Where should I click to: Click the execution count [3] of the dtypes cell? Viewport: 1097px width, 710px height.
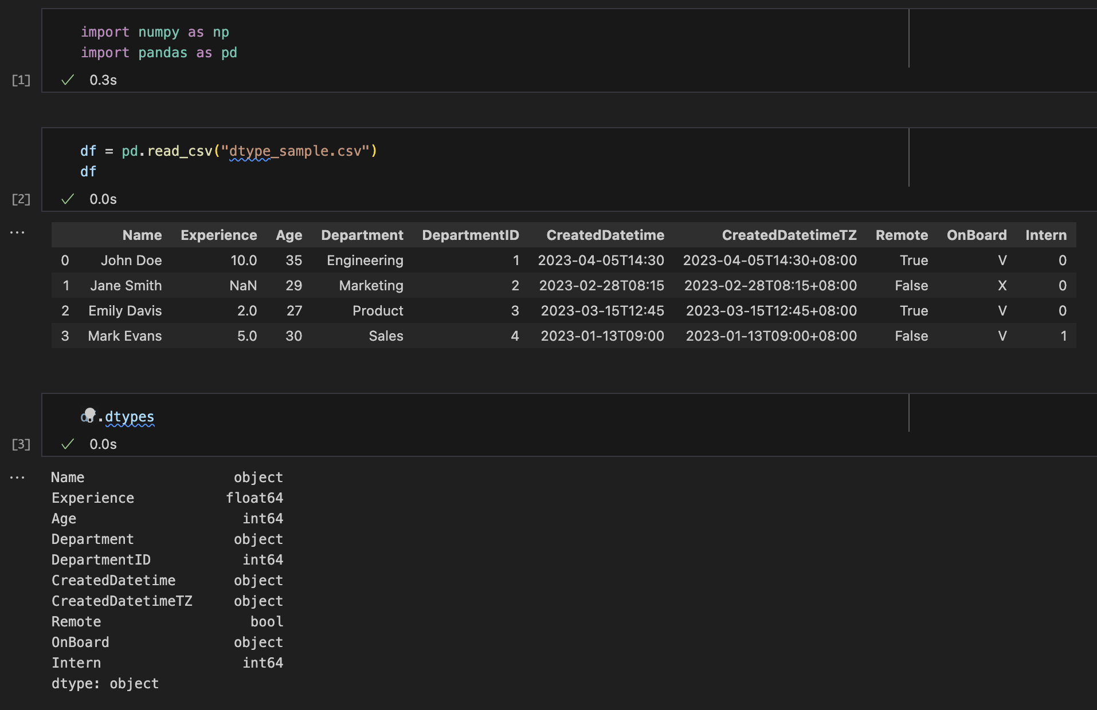[21, 444]
